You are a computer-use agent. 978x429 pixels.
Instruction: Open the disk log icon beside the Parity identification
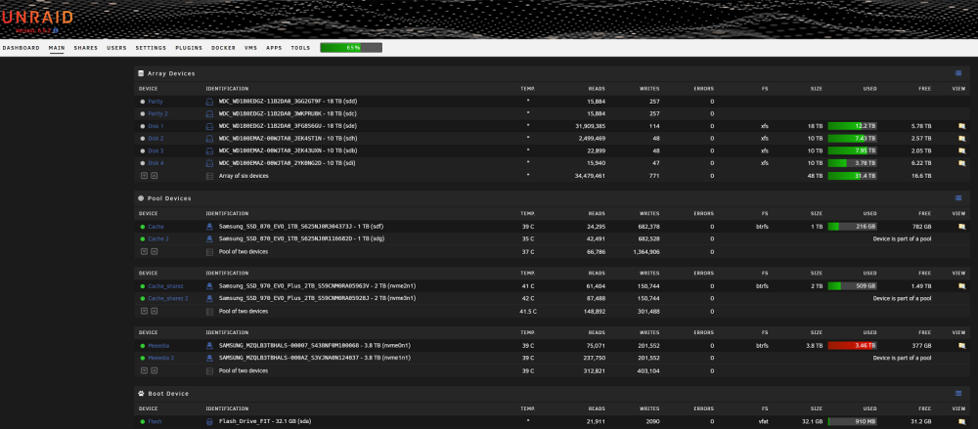[x=209, y=101]
